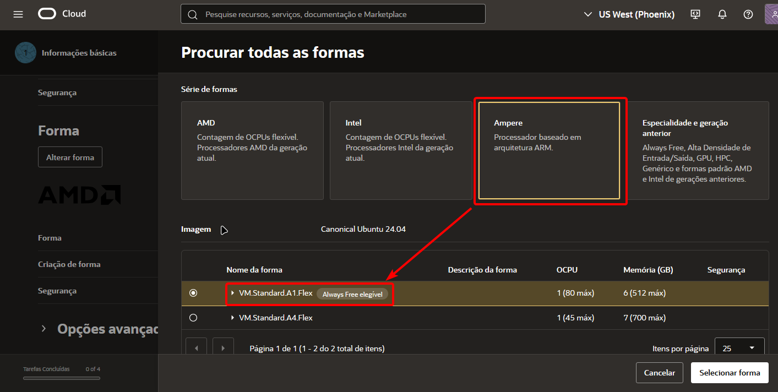Select the AMD shape series card
The width and height of the screenshot is (778, 392).
tap(252, 150)
